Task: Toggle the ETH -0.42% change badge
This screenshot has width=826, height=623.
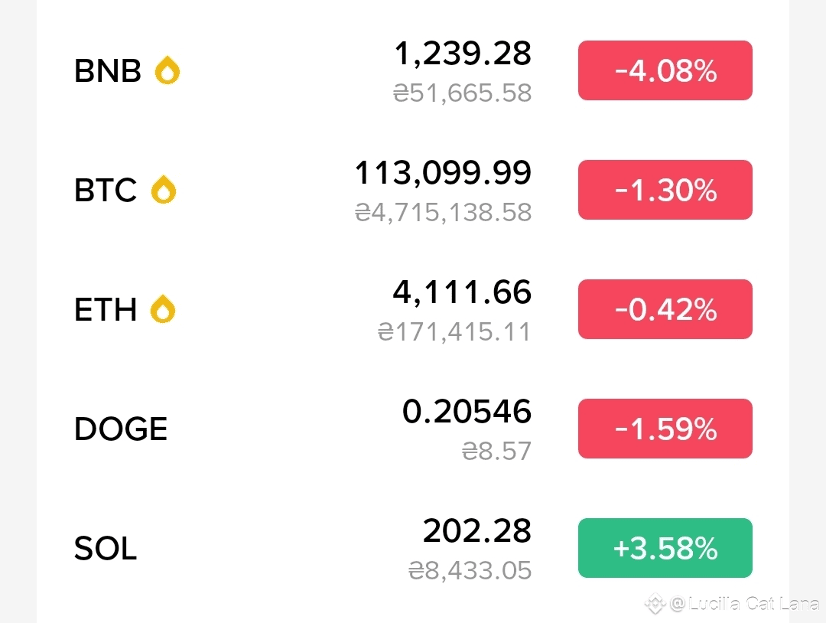Action: coord(665,309)
